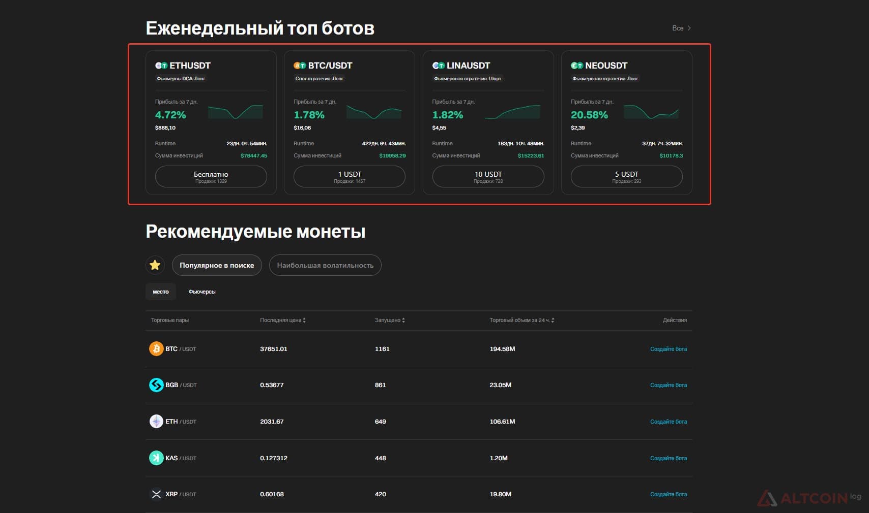
Task: Click Создайте бота for XRP/USDT
Action: click(669, 494)
